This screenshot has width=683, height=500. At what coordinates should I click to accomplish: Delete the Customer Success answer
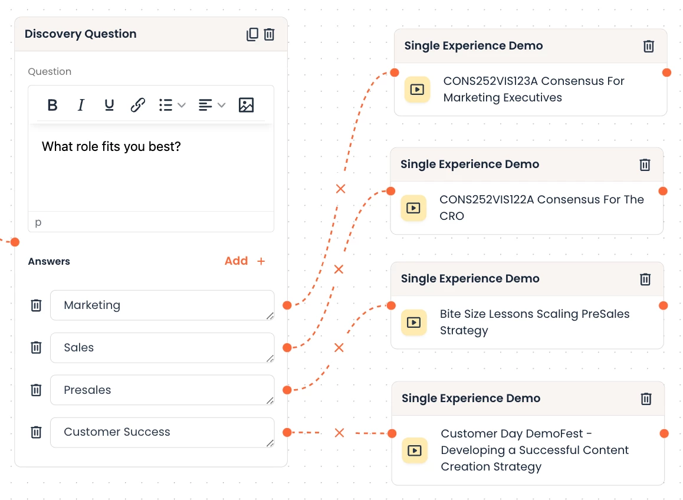pyautogui.click(x=36, y=432)
